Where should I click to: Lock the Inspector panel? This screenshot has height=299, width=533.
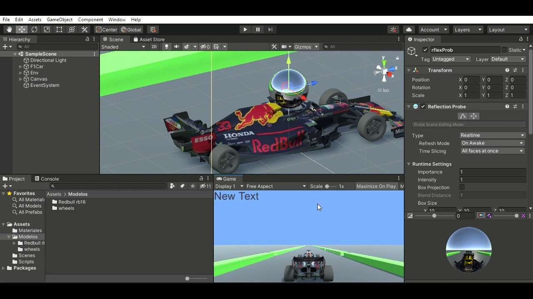pos(521,39)
